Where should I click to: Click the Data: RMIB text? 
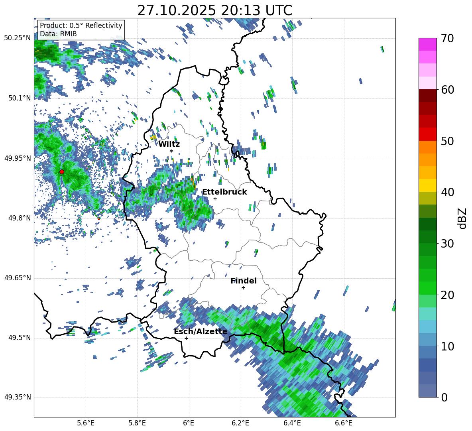[x=58, y=34]
